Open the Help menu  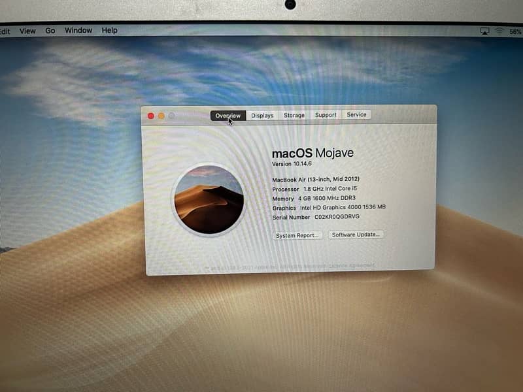(109, 30)
